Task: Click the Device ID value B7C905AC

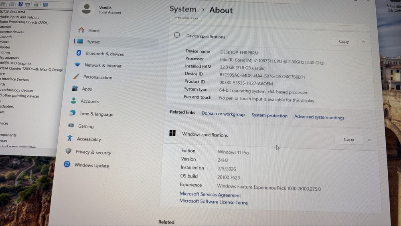Action: click(262, 76)
